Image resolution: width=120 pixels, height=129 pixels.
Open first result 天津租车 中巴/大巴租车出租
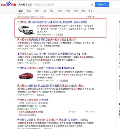tap(52, 22)
